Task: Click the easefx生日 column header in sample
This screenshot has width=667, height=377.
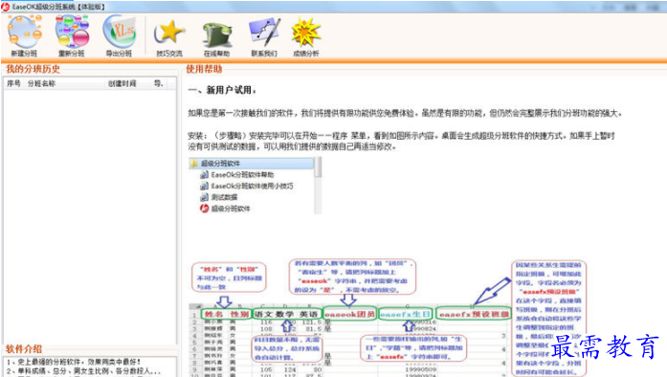Action: tap(406, 314)
